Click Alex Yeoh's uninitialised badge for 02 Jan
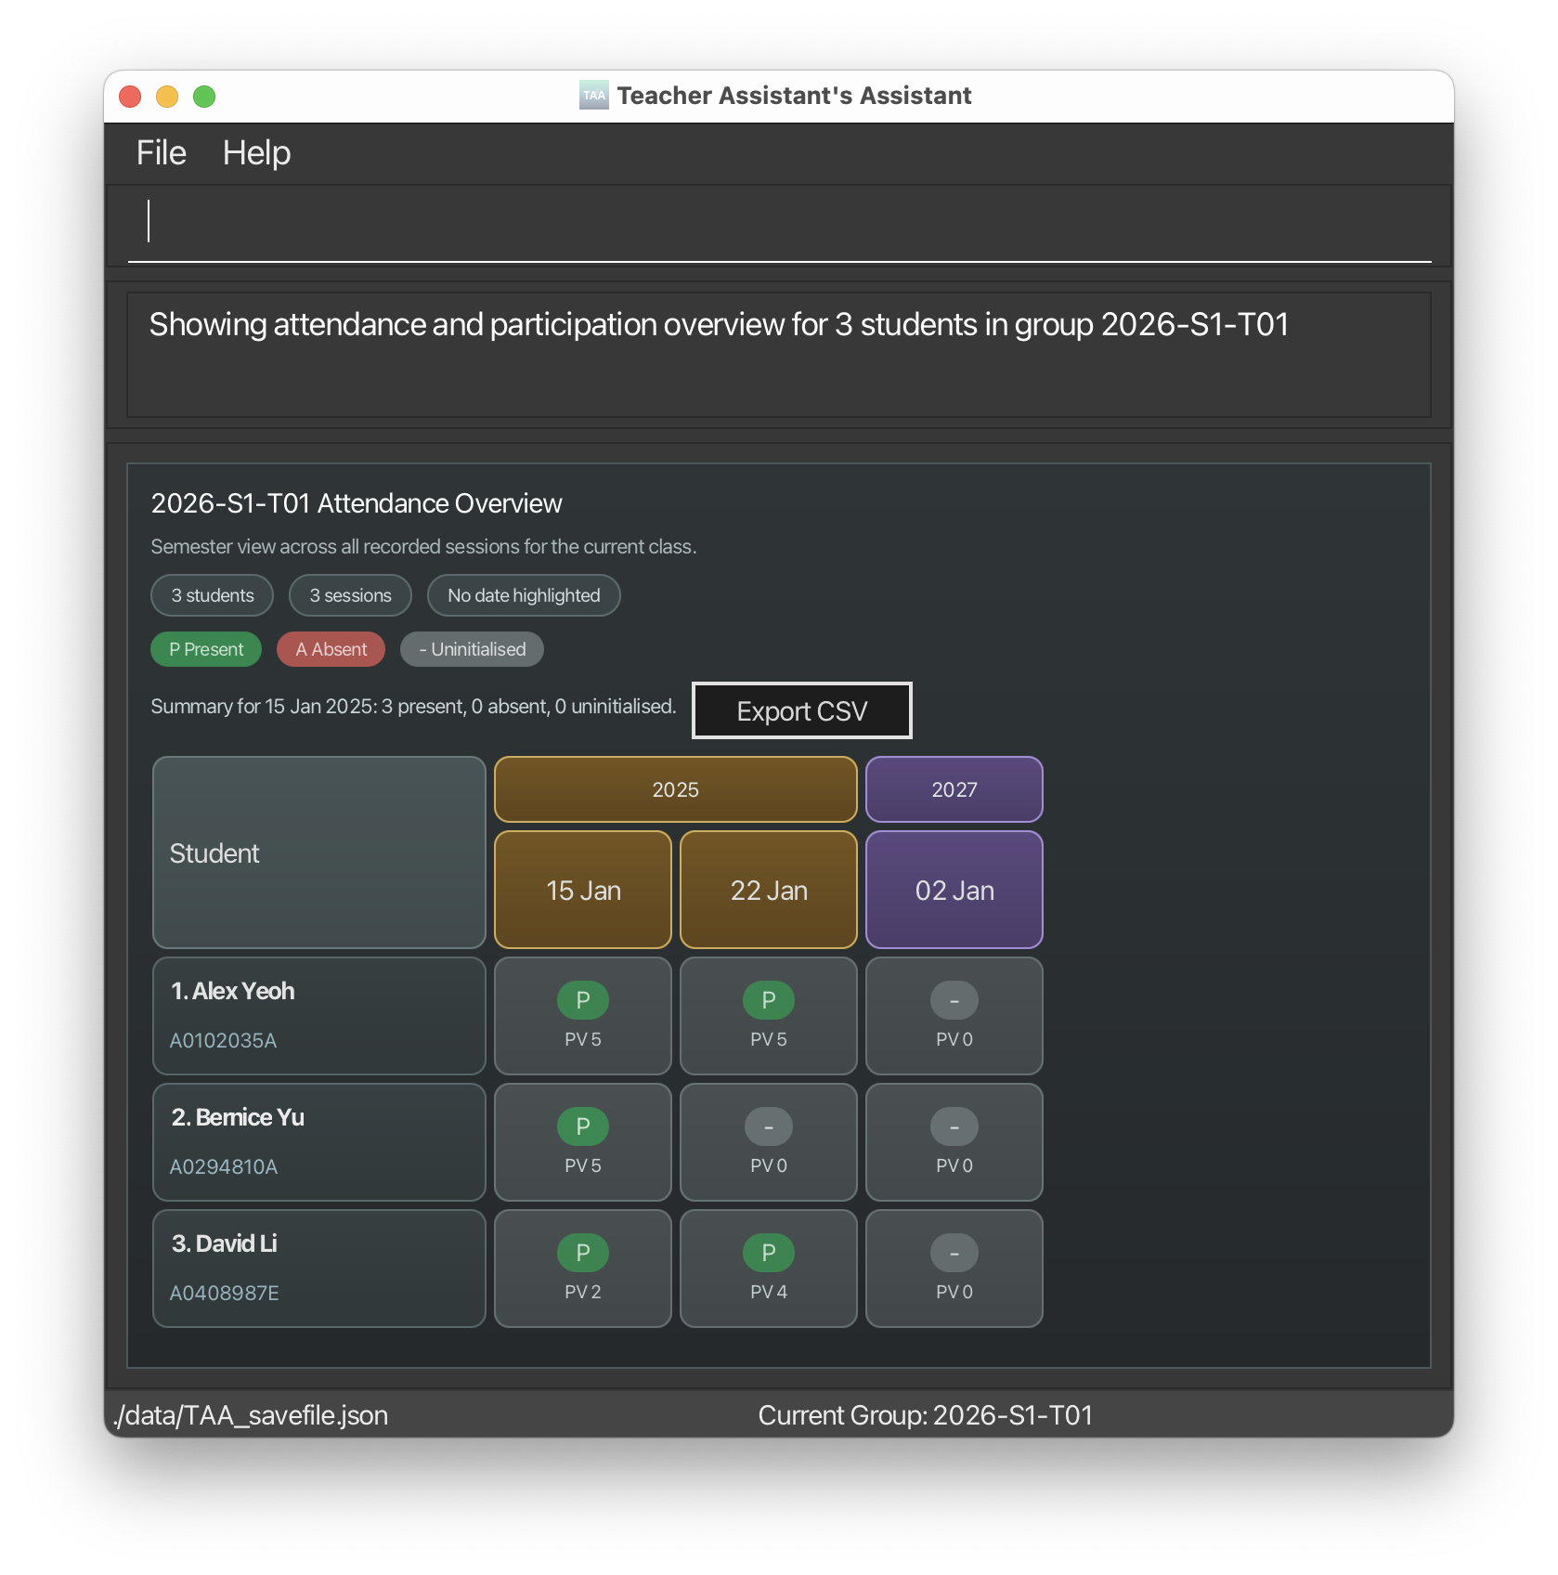The image size is (1558, 1575). coord(954,1000)
